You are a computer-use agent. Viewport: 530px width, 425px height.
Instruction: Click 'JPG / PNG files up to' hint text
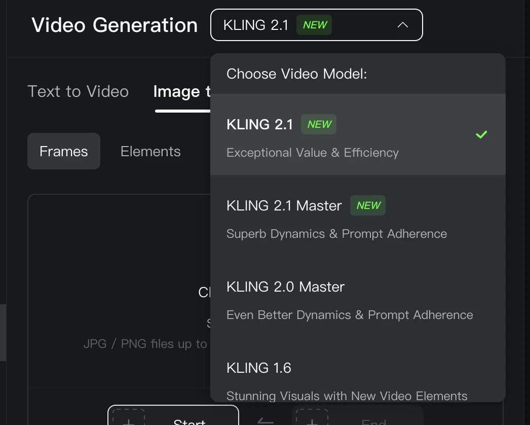145,344
